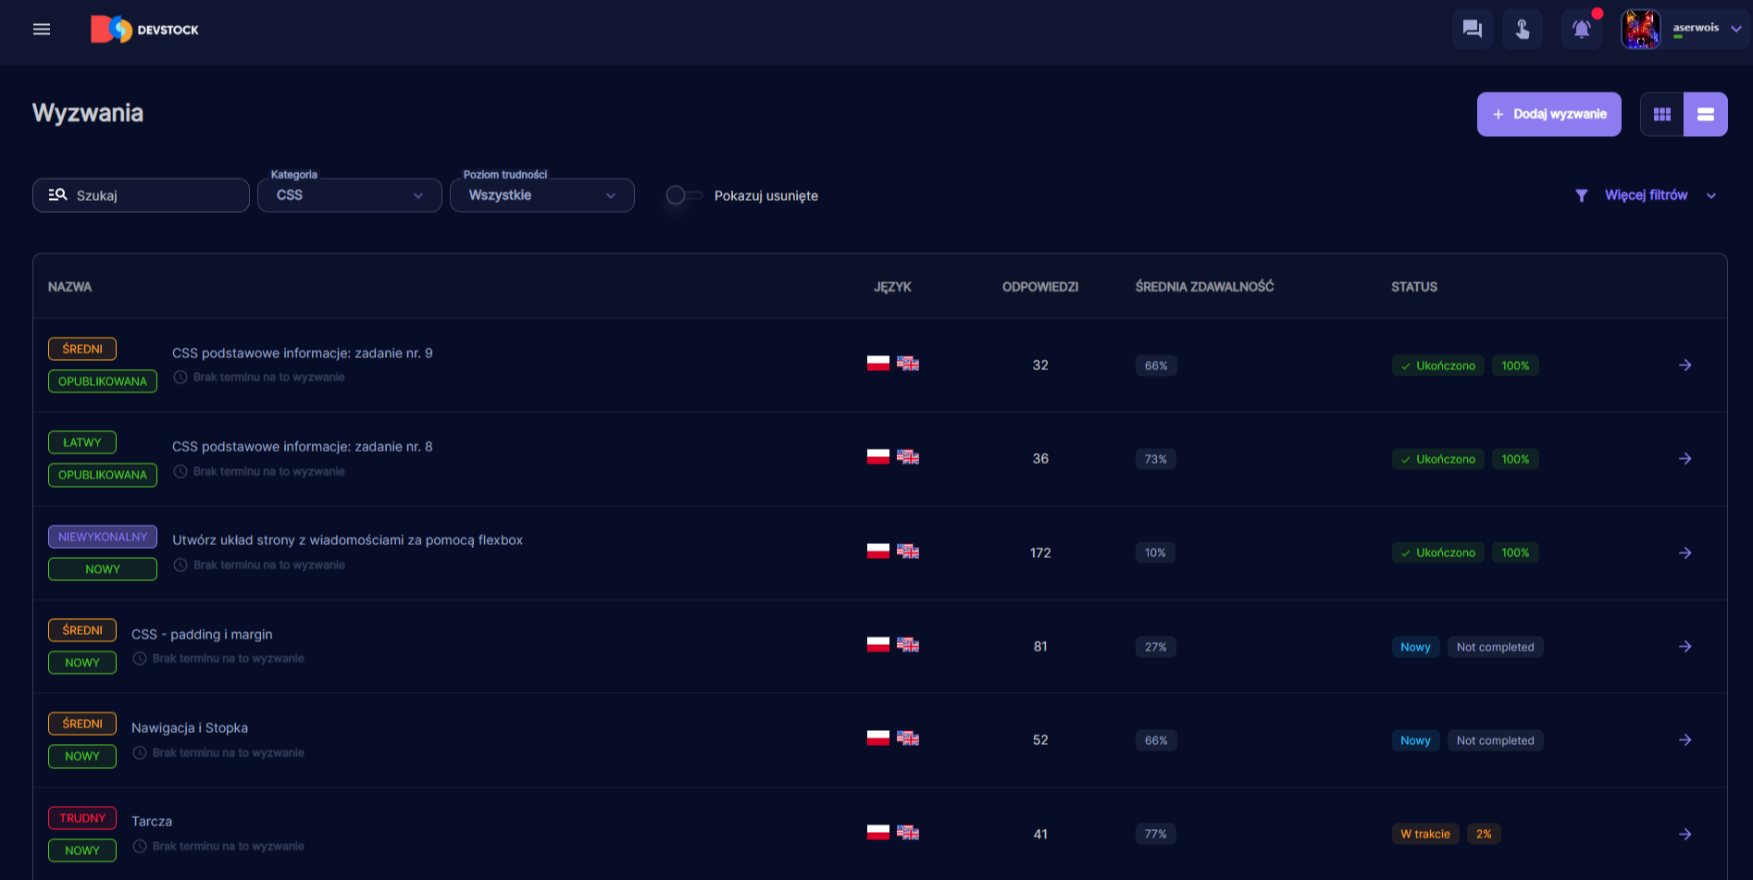Switch to list view

click(x=1706, y=115)
